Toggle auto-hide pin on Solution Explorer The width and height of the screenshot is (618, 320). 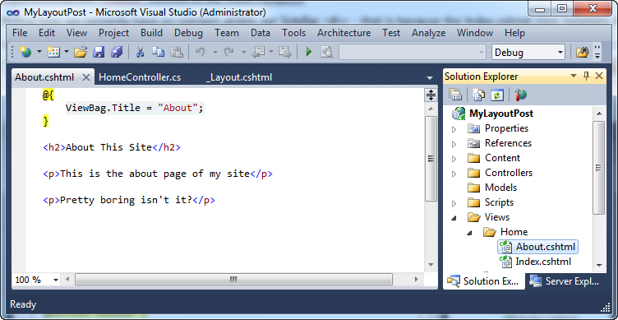coord(586,77)
